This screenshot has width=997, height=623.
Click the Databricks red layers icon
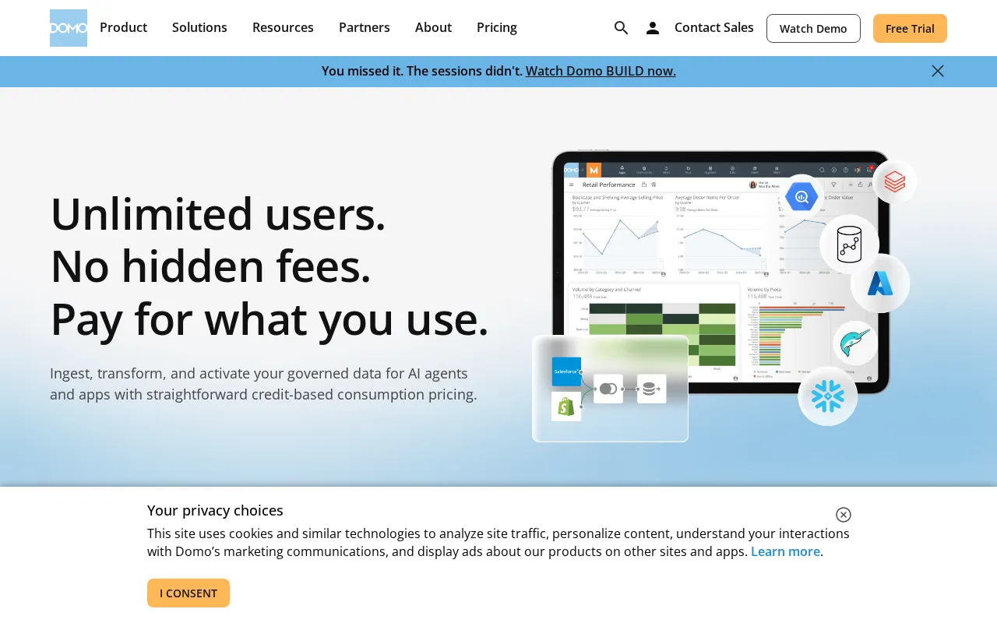(x=895, y=181)
